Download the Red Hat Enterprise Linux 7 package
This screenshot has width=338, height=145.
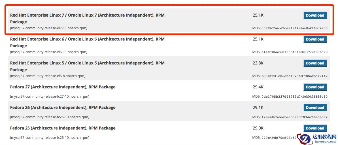pos(315,15)
